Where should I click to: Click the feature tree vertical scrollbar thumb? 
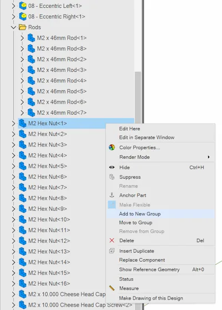click(138, 98)
